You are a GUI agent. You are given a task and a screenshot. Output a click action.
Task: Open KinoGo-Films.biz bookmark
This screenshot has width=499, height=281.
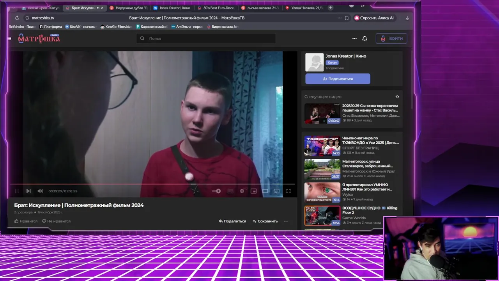click(116, 27)
